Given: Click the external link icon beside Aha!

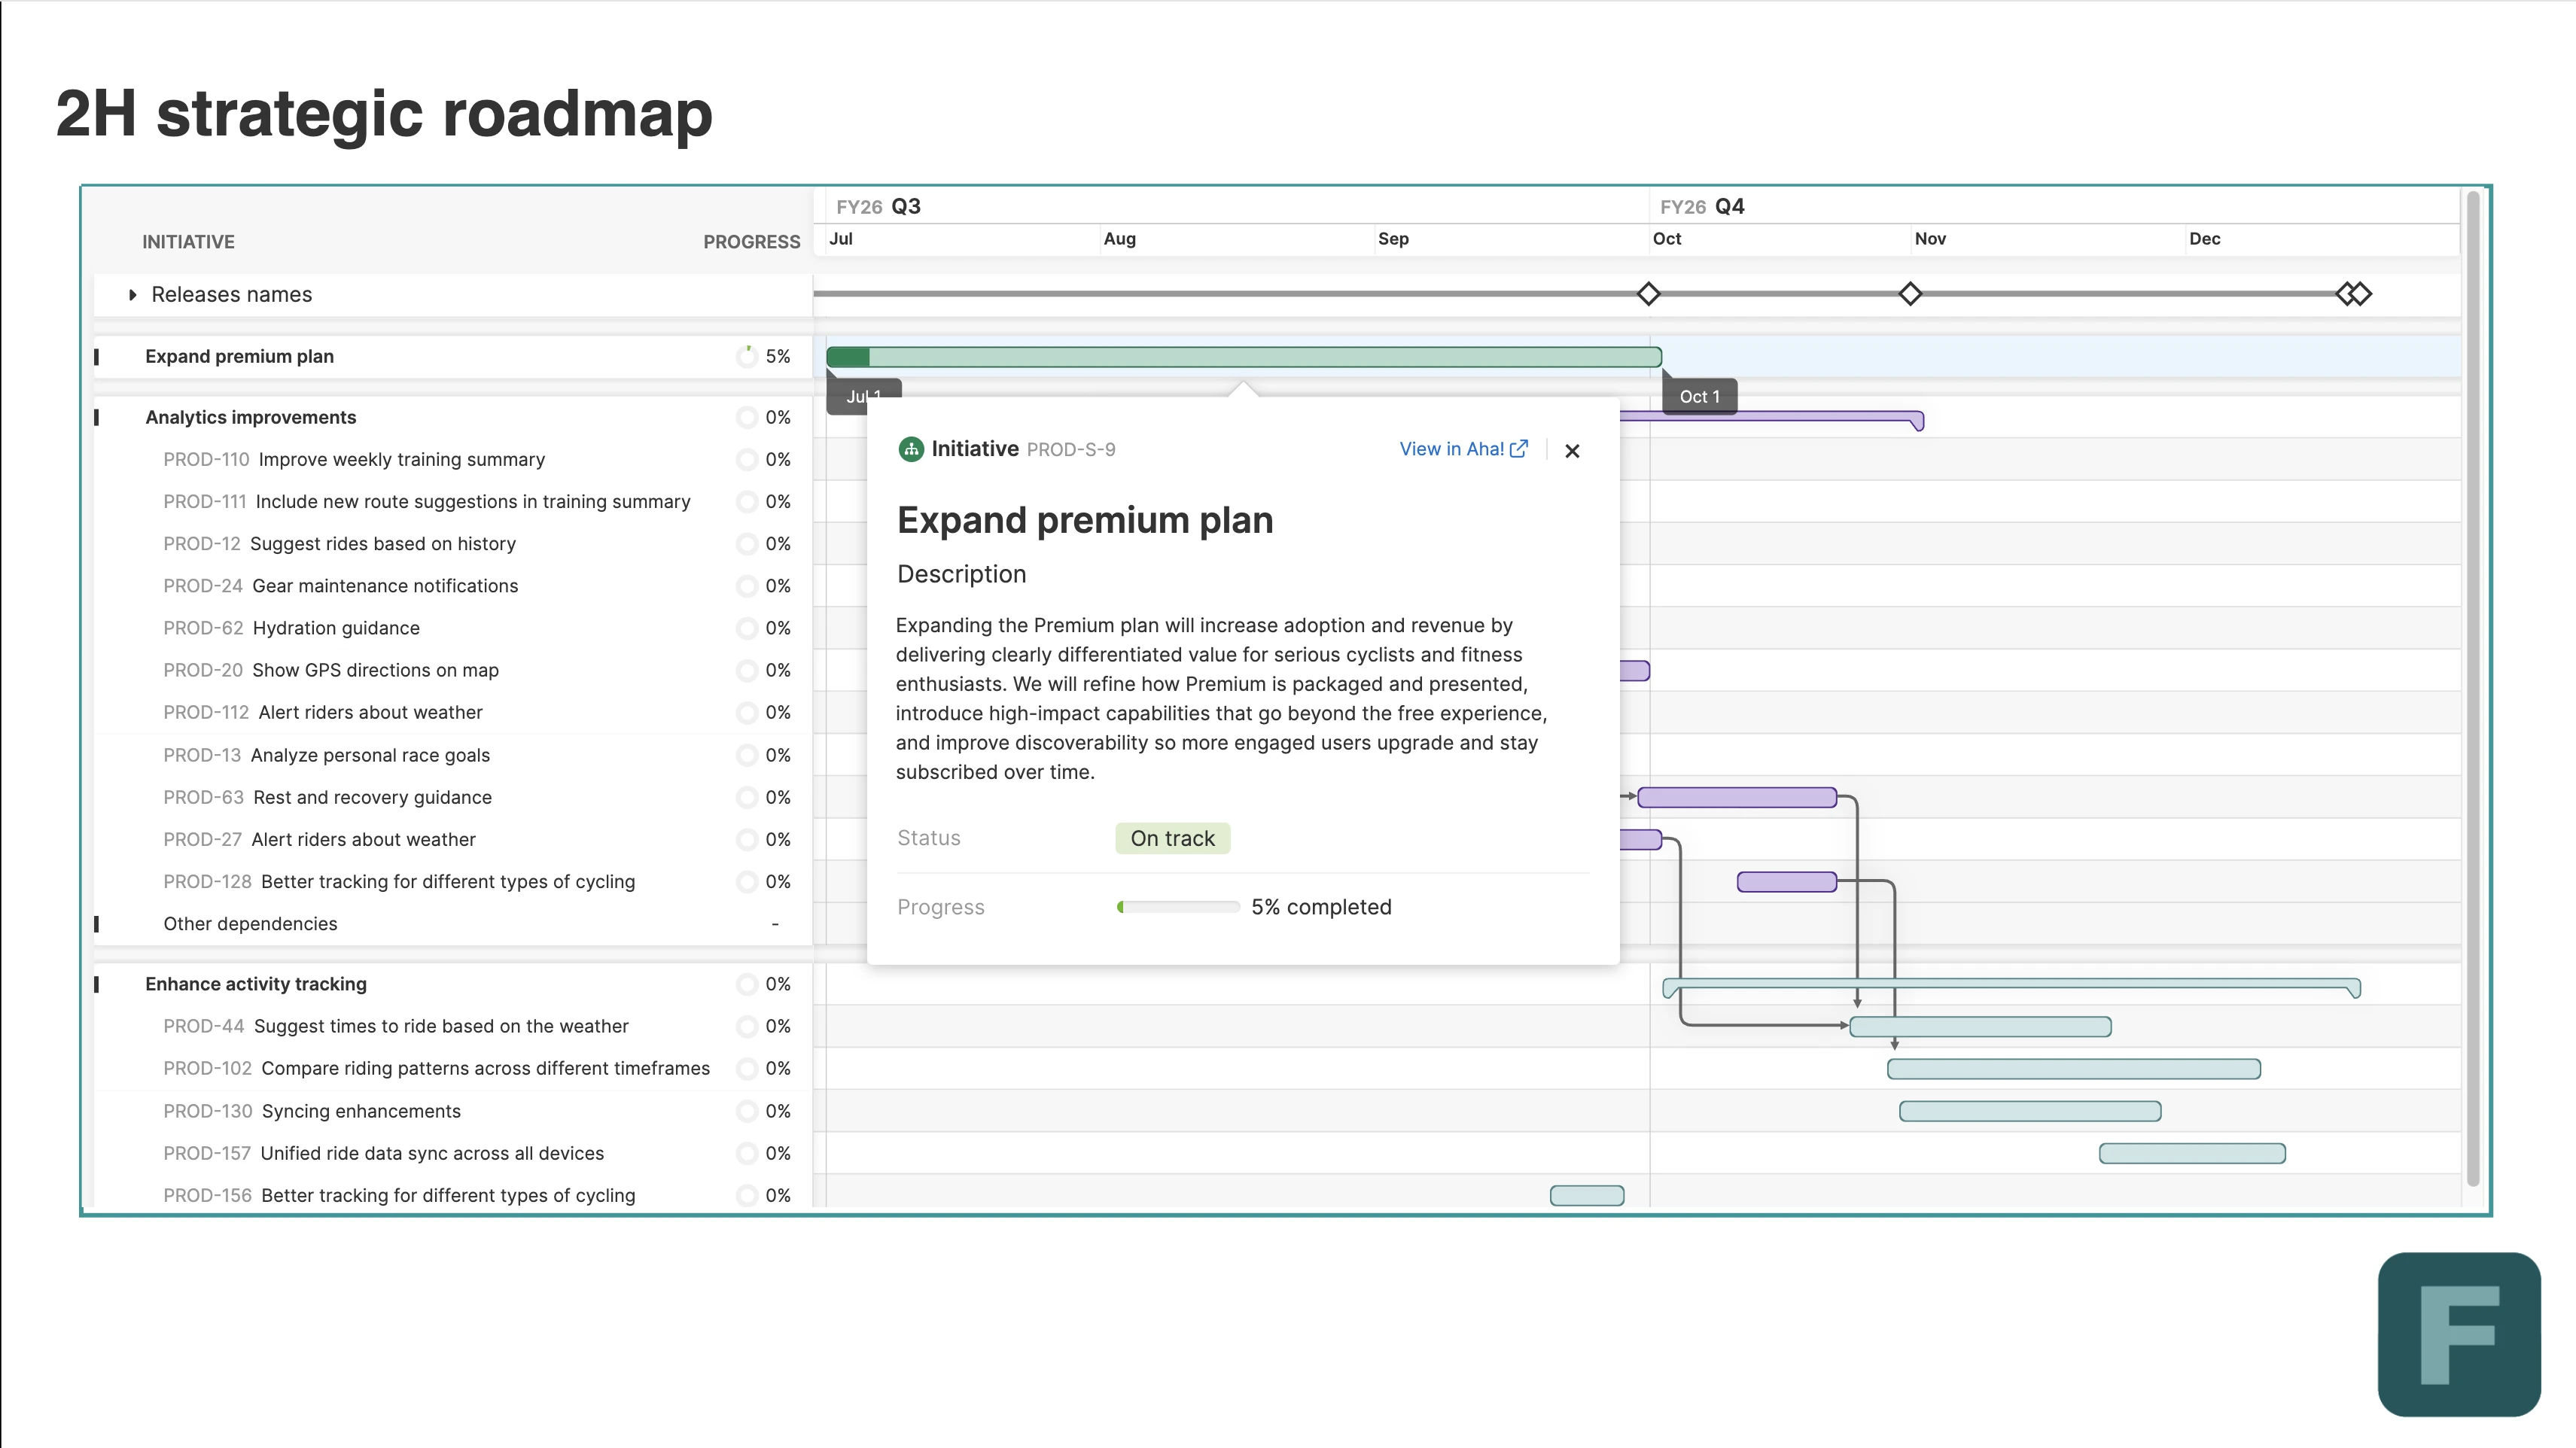Looking at the screenshot, I should [1519, 449].
